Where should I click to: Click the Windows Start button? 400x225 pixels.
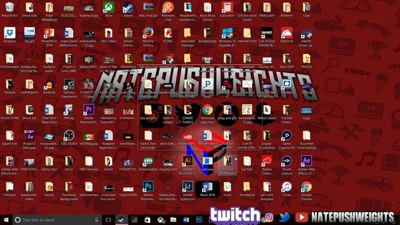tap(6, 219)
